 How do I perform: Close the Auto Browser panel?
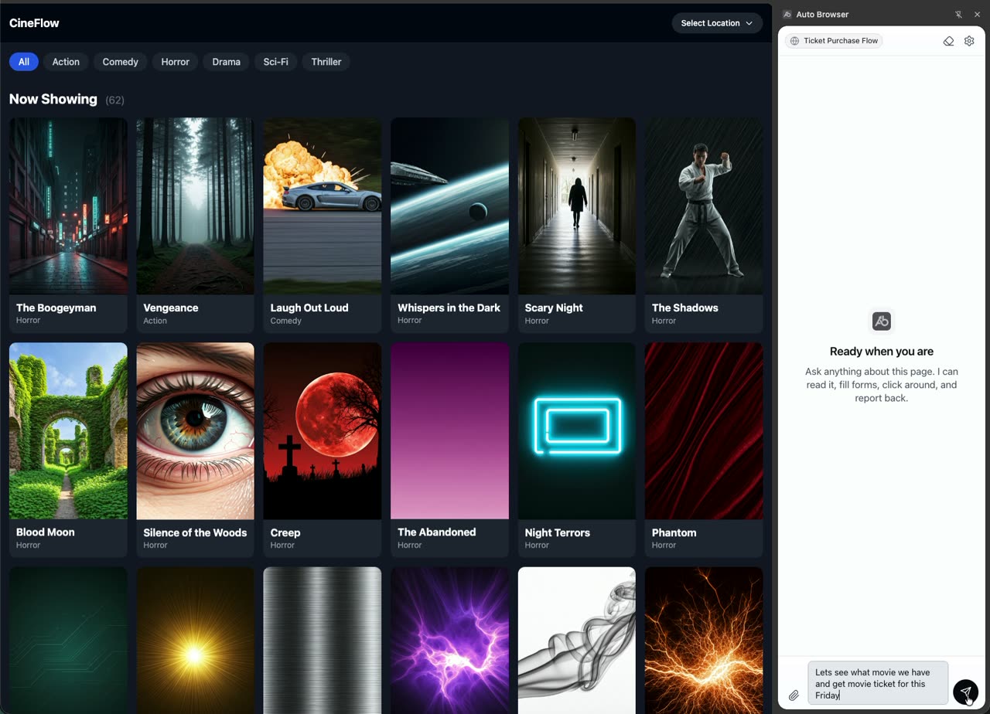tap(977, 15)
